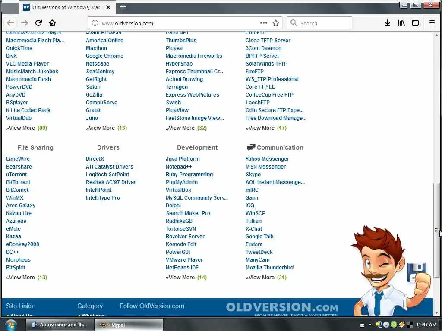Open the eDonkey2000 link

[x=22, y=244]
